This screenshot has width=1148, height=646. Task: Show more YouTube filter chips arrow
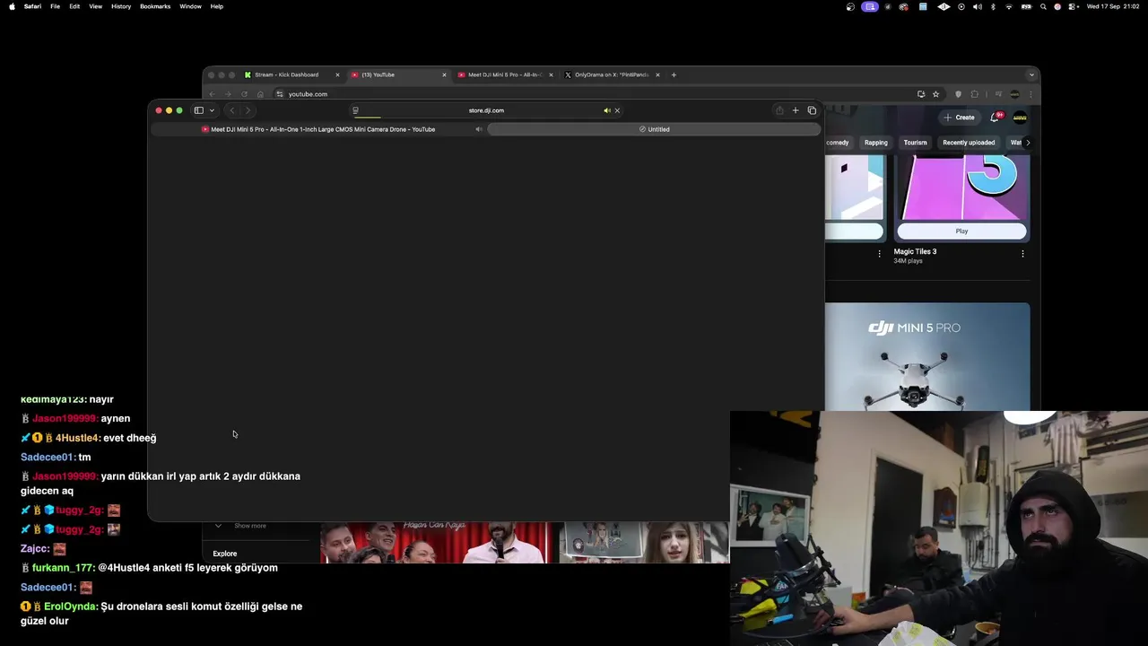click(x=1028, y=143)
